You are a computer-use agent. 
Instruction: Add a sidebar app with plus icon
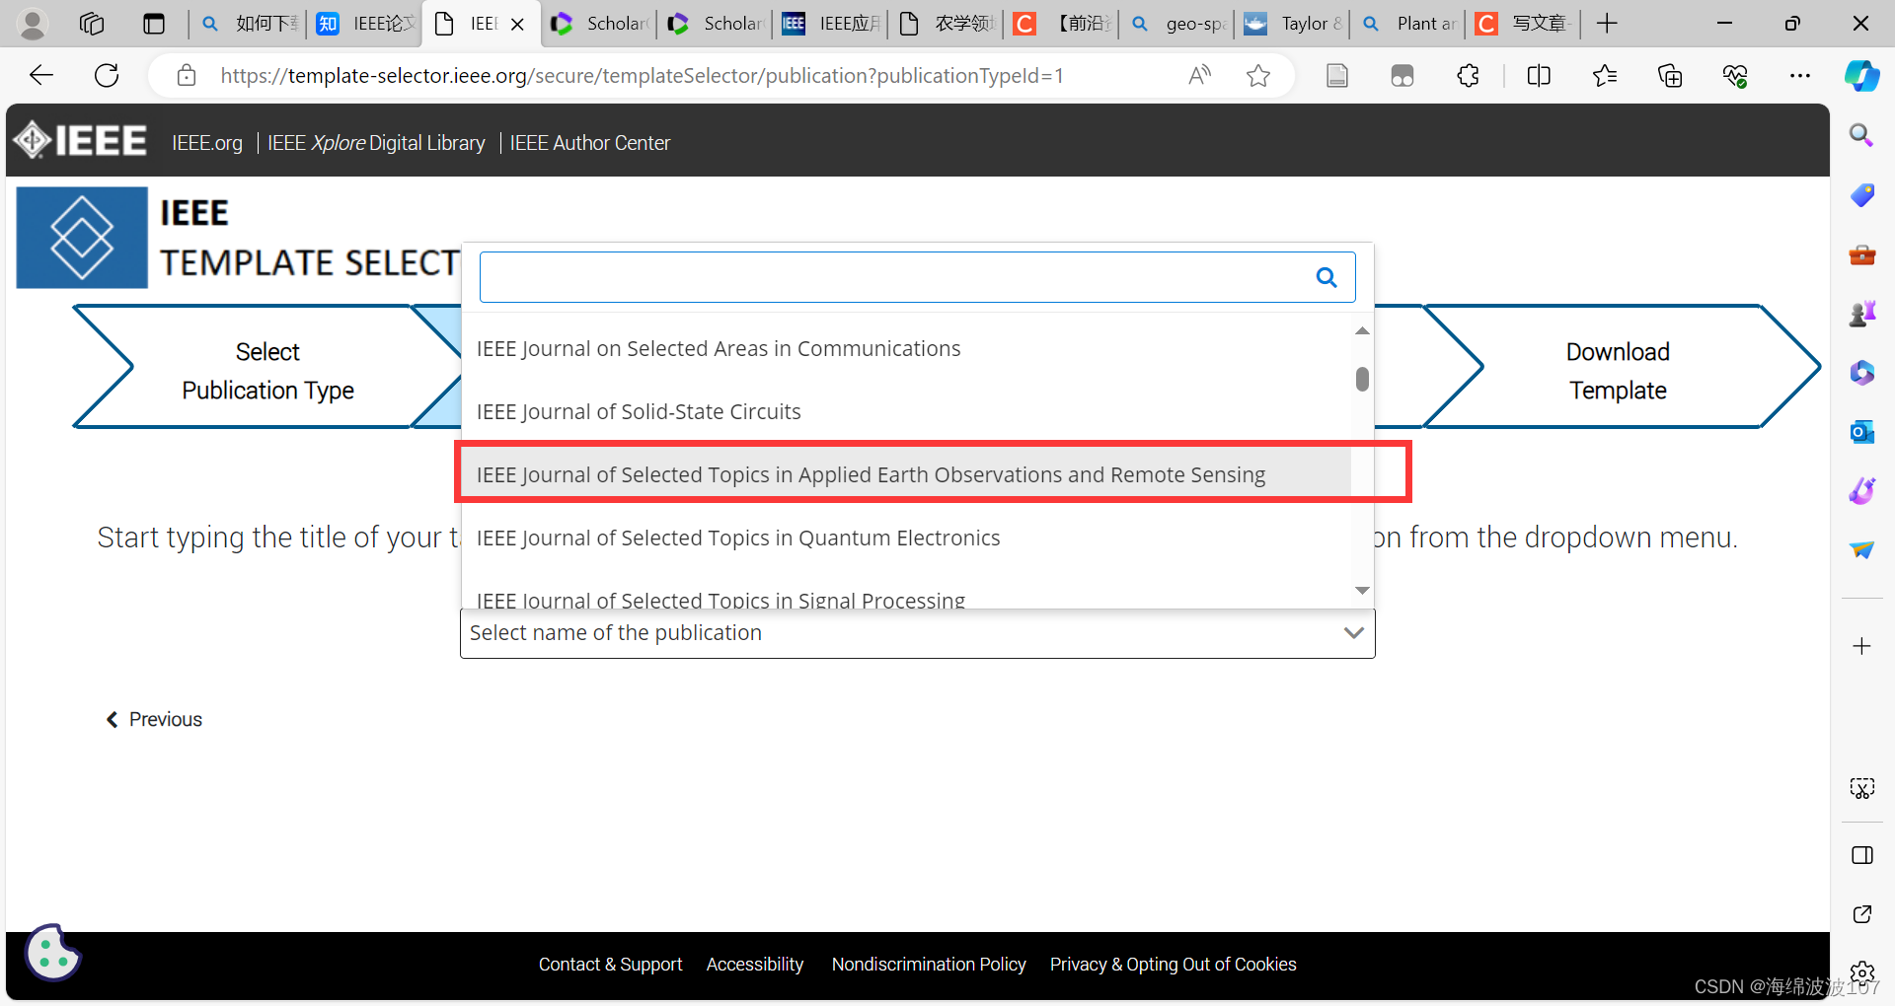click(1861, 646)
